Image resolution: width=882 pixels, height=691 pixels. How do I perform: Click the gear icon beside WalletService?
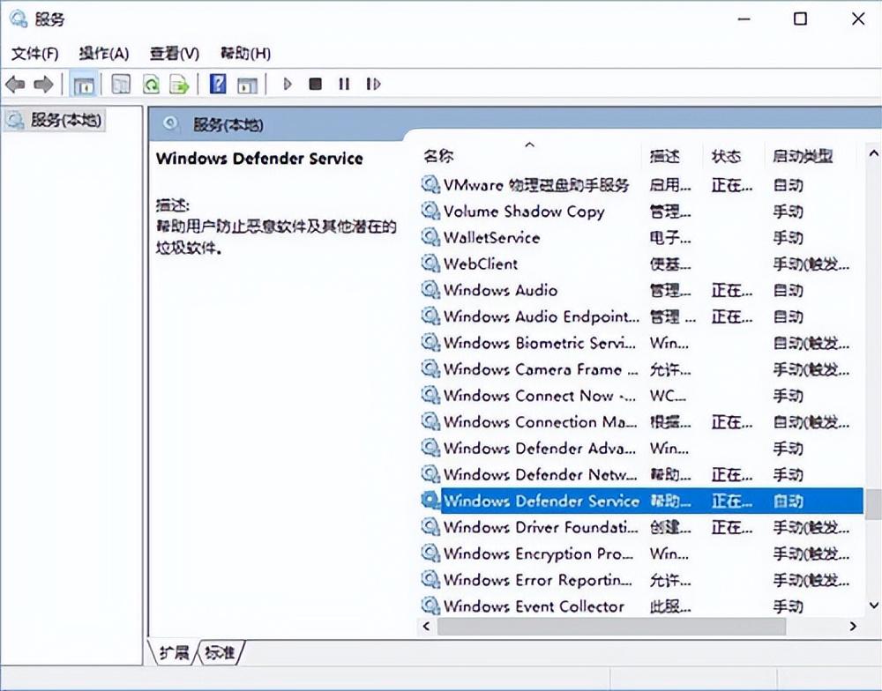pos(430,237)
